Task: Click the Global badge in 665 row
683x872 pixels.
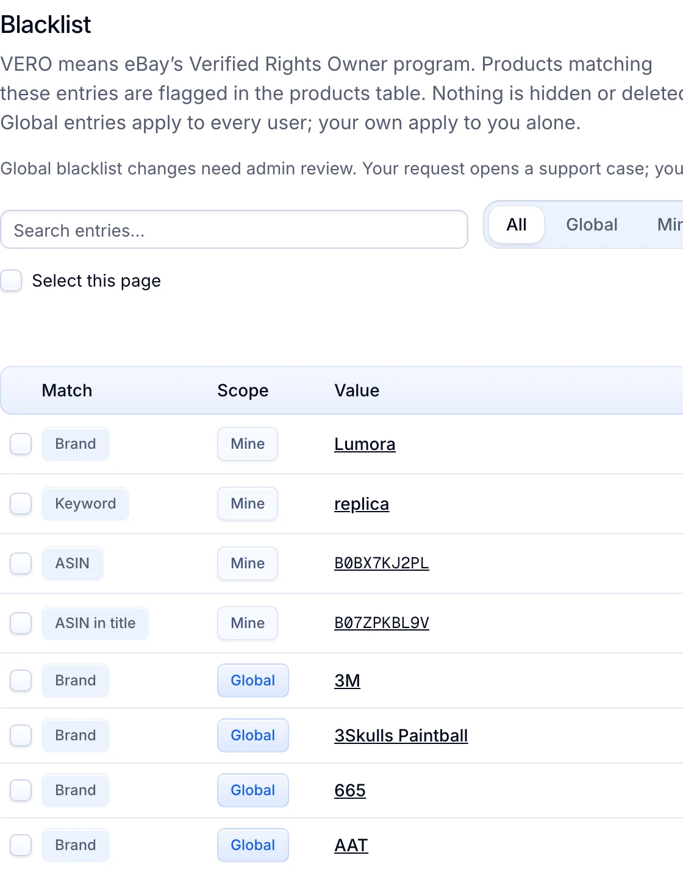Action: pyautogui.click(x=253, y=790)
